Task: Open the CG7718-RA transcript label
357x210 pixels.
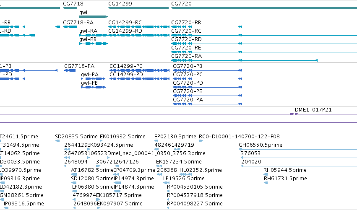Action: [x=78, y=23]
